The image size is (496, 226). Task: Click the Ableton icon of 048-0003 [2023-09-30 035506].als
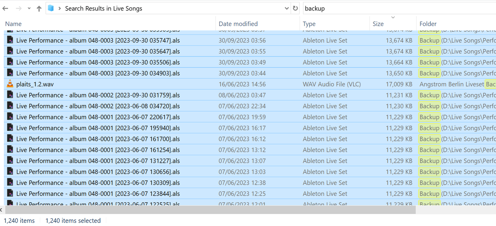[10, 62]
